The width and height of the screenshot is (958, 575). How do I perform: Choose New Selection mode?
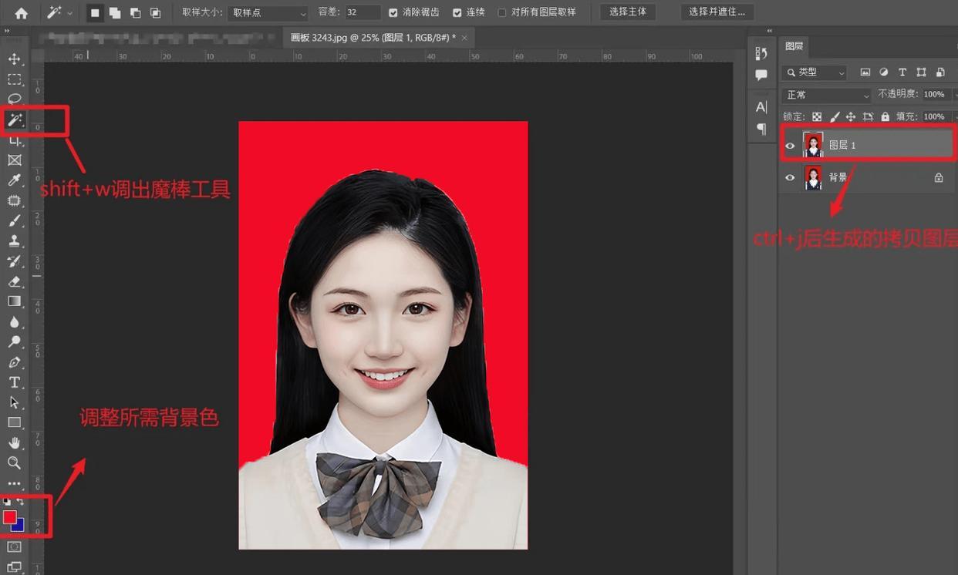(95, 12)
